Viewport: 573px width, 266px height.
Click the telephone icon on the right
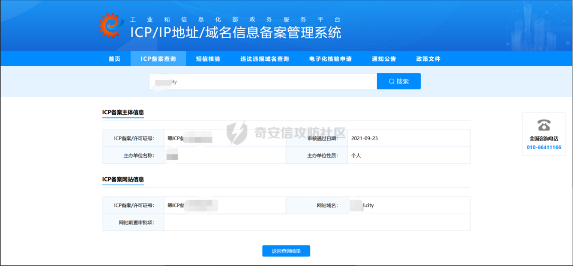(544, 125)
